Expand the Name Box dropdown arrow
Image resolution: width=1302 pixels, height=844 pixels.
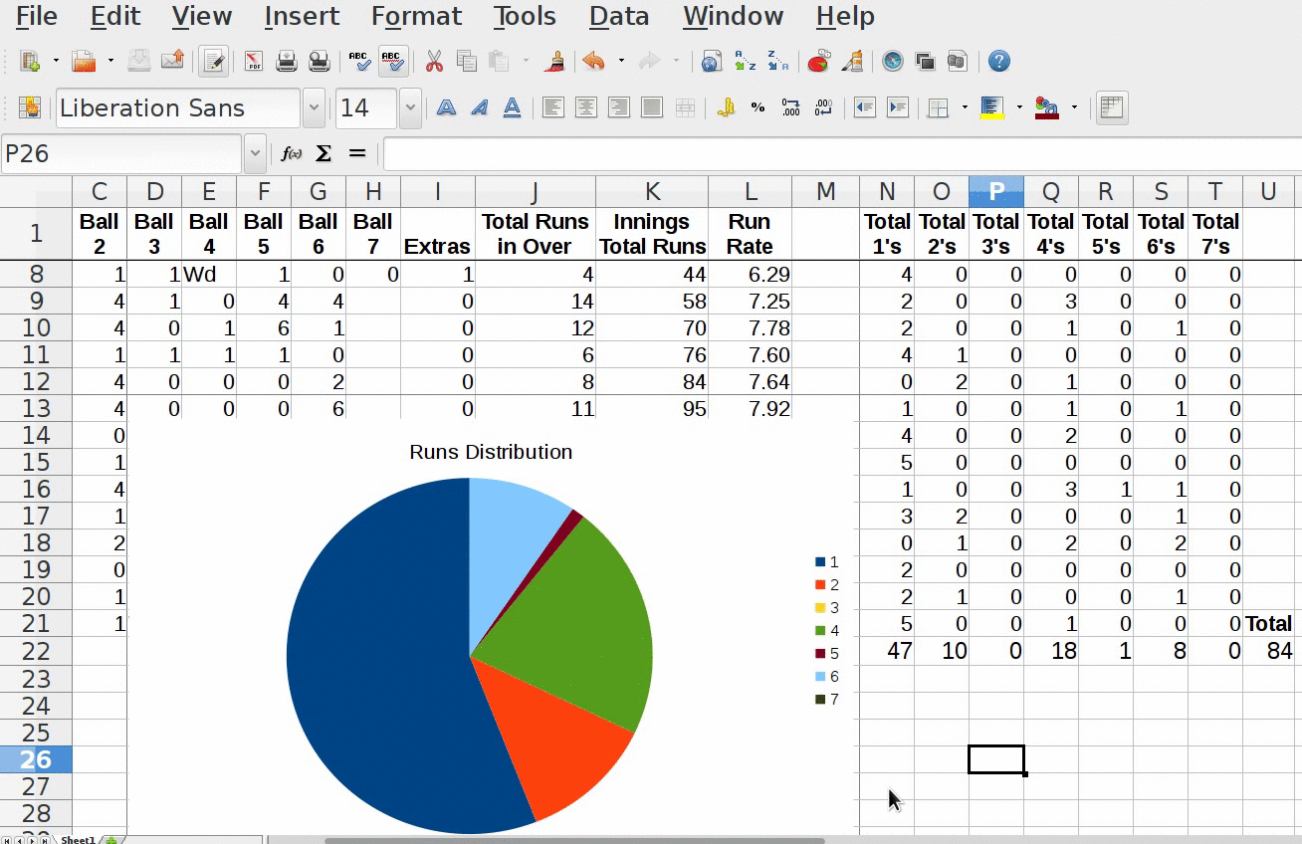(x=255, y=153)
